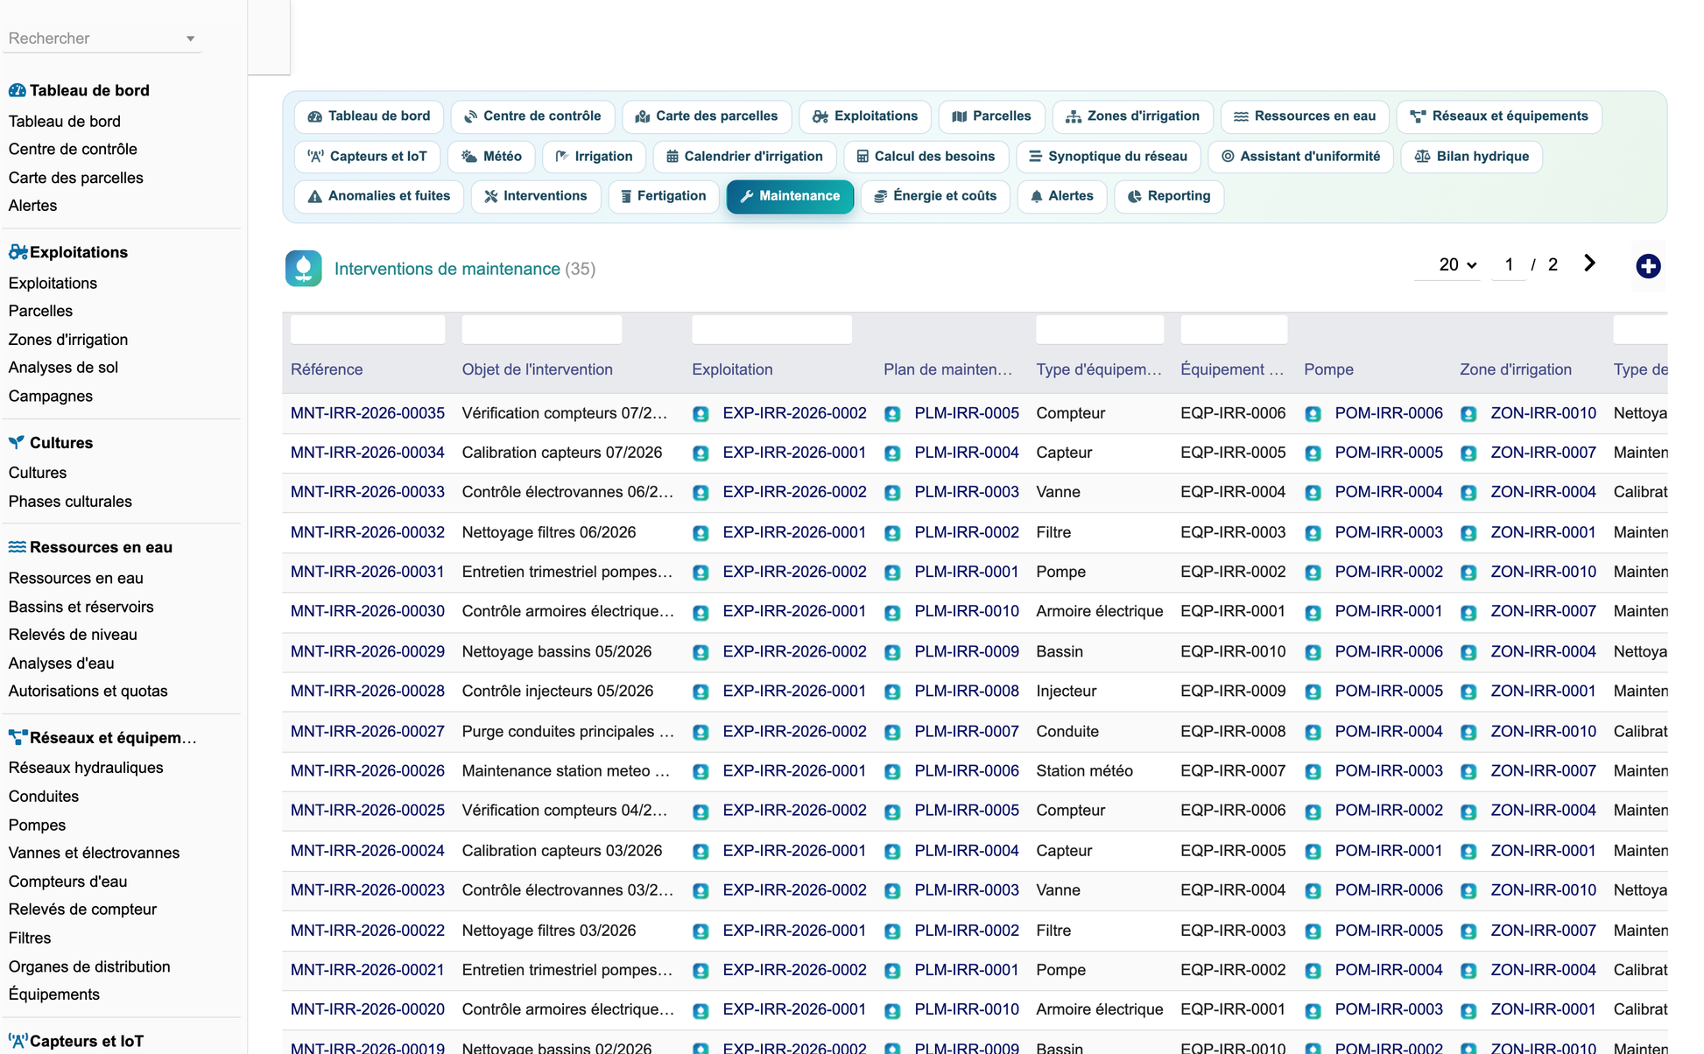The height and width of the screenshot is (1054, 1704).
Task: Click exploitation icon in MNT-IRR-2026-00035 row
Action: coord(701,414)
